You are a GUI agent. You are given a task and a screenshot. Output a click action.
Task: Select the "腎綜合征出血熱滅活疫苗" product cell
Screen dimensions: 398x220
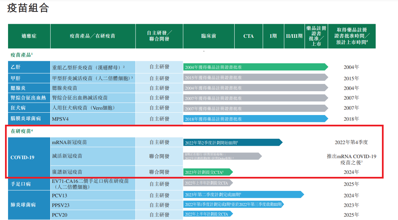tap(93, 98)
